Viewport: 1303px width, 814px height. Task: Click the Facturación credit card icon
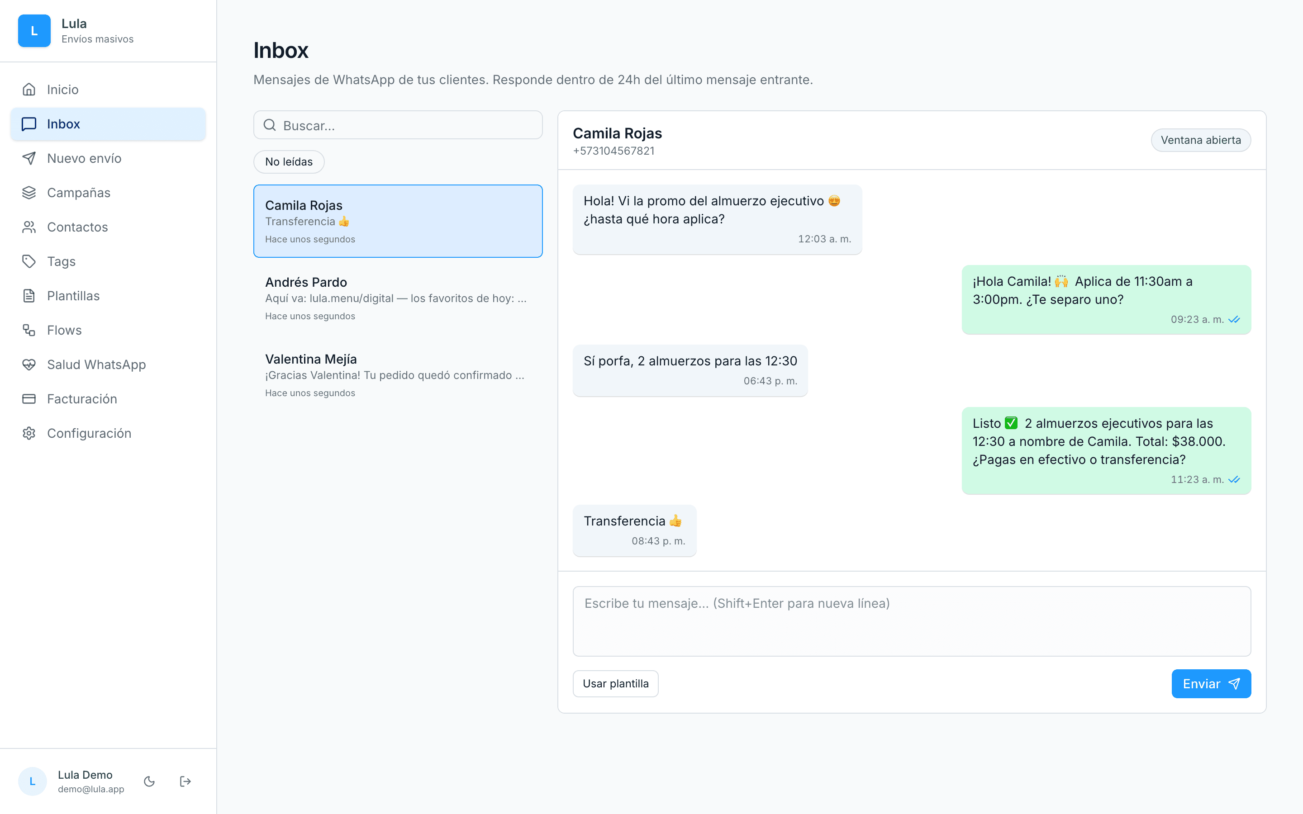pyautogui.click(x=29, y=399)
